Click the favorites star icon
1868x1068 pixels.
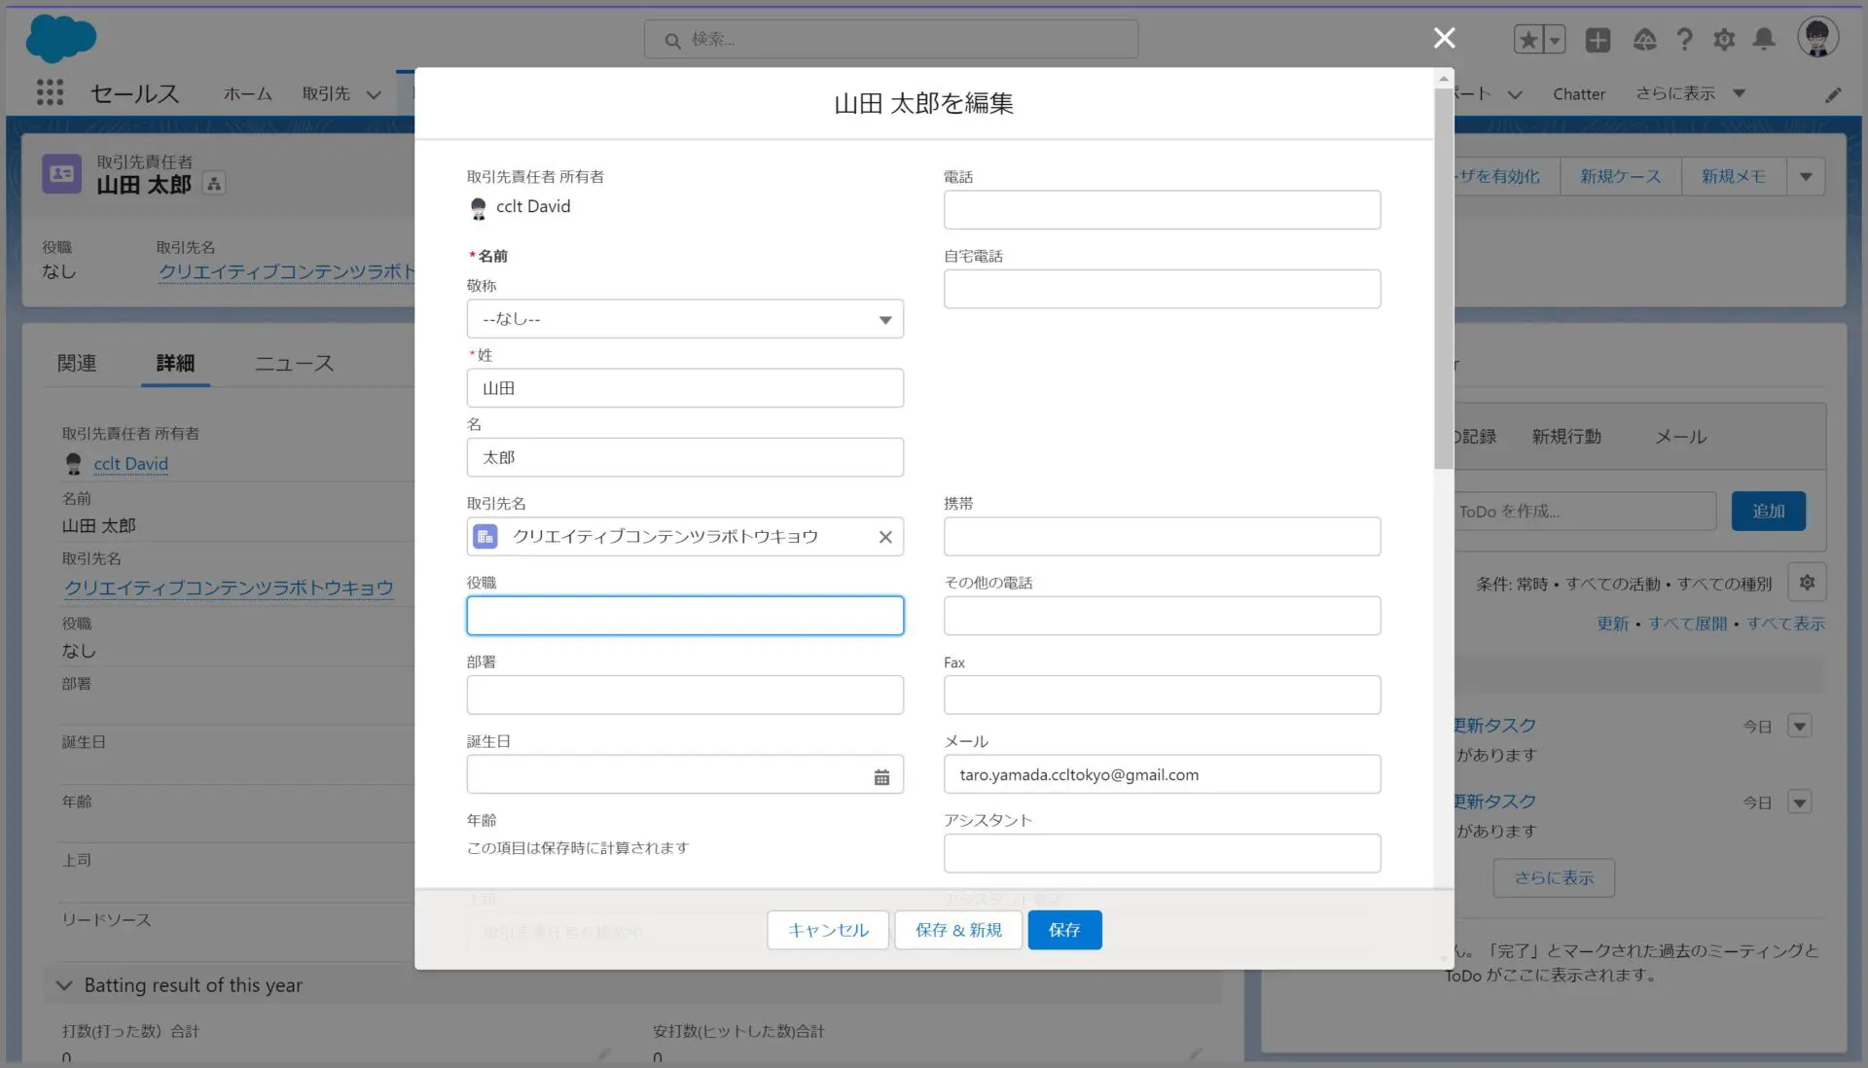pos(1528,40)
